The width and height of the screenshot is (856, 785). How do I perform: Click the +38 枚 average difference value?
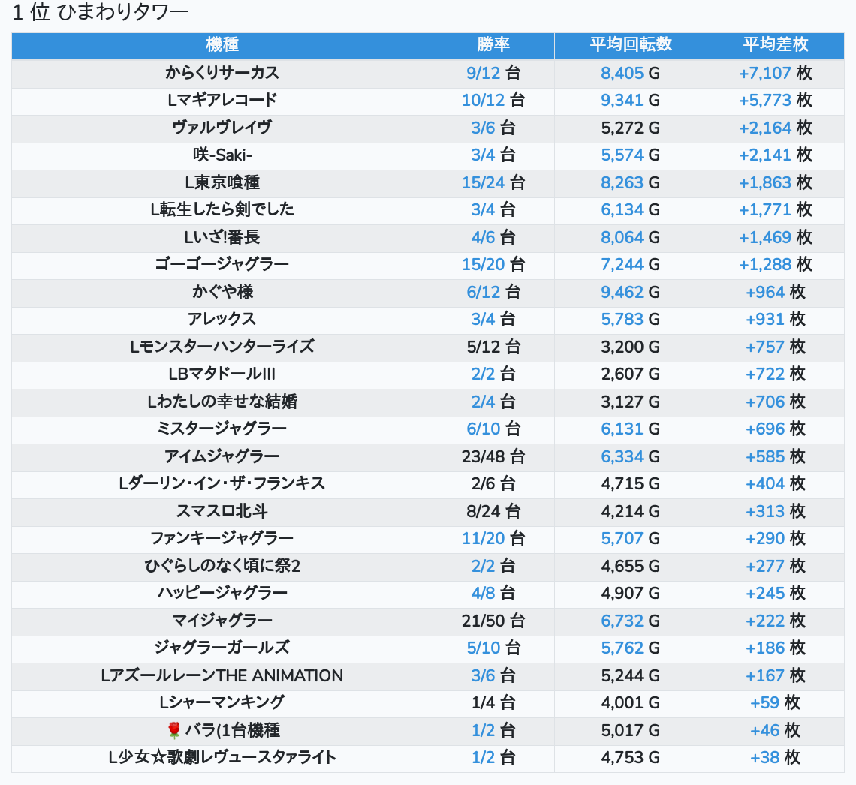[775, 758]
